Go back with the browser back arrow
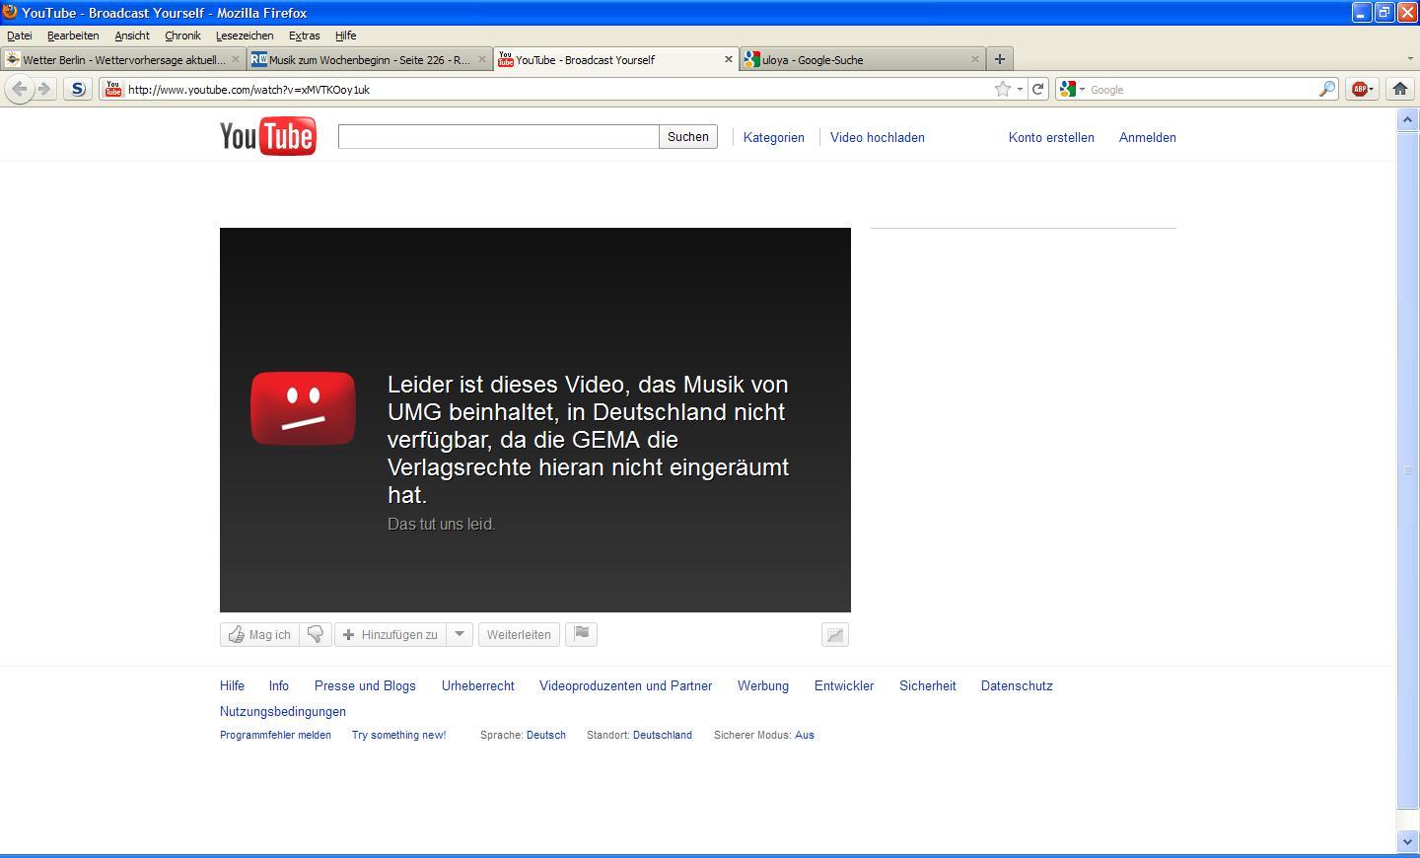The image size is (1420, 858). point(19,89)
